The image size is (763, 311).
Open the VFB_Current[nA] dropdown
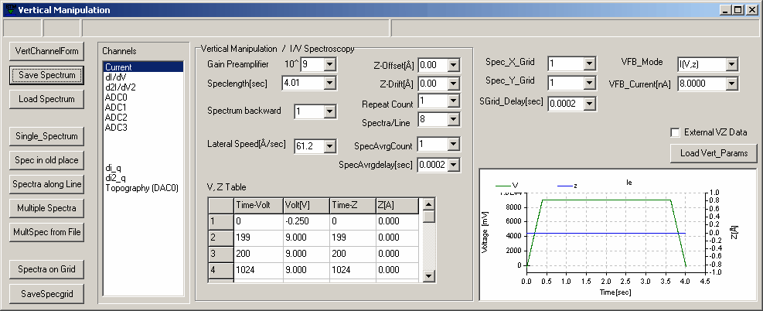[731, 84]
